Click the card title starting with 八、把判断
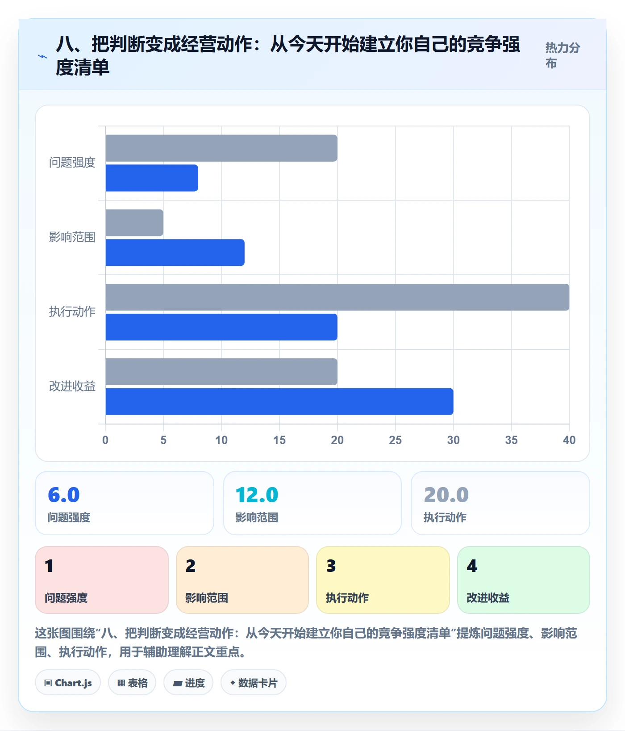The height and width of the screenshot is (731, 625). tap(288, 56)
